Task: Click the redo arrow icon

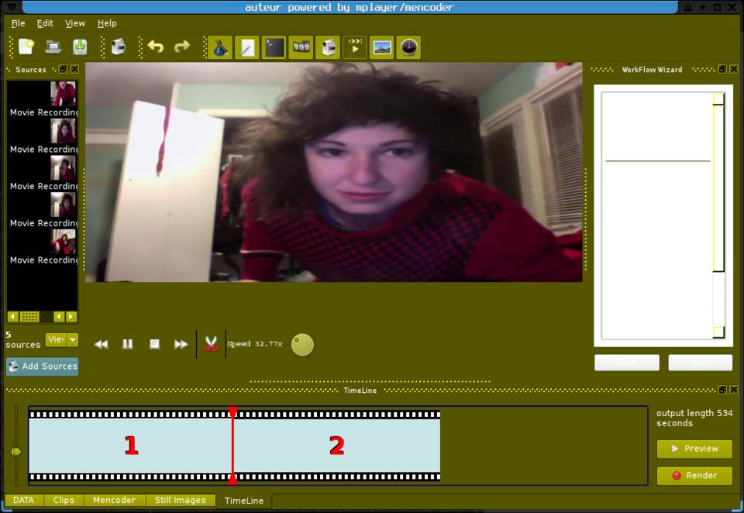Action: point(182,47)
